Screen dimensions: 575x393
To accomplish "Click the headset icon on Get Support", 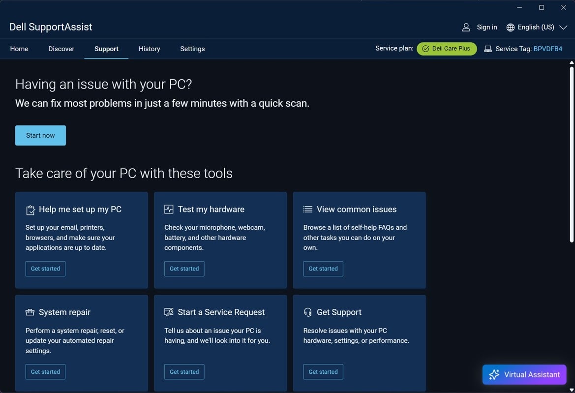I will (x=308, y=312).
